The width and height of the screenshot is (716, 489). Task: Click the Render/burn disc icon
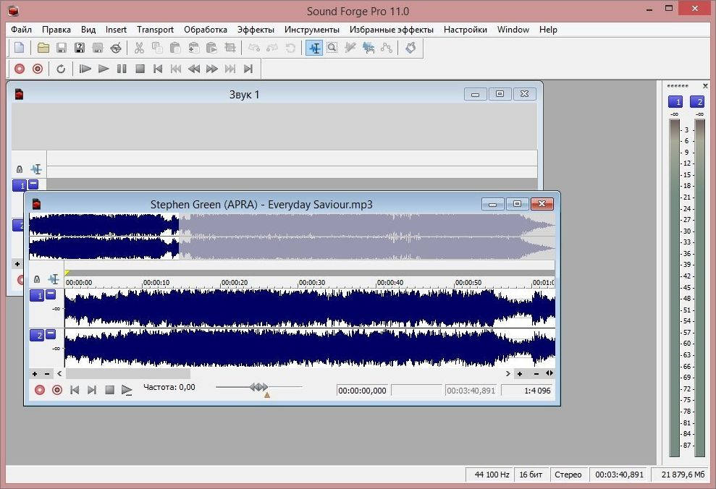point(116,48)
